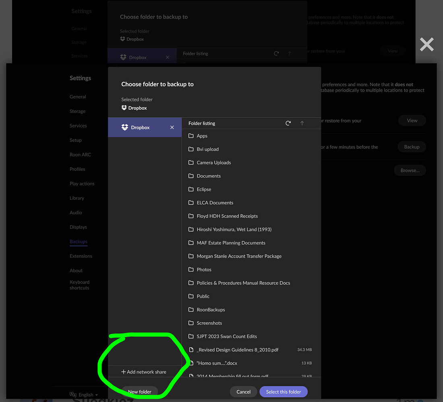Open the Camera Uploads folder
The width and height of the screenshot is (443, 402).
(213, 163)
